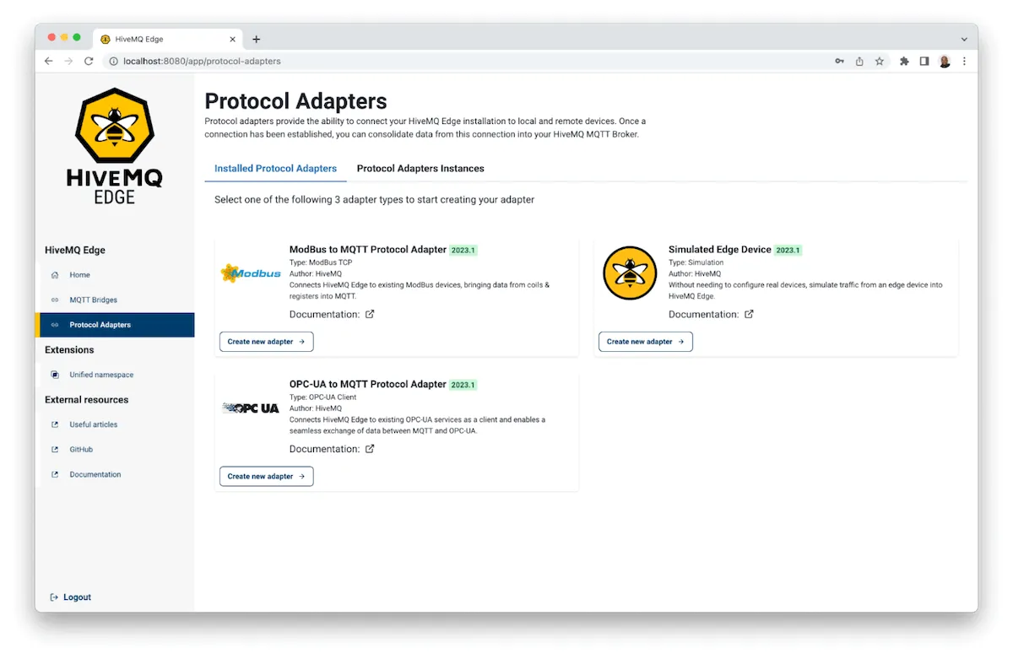Click OPC-UA adapter 2023.1 version badge

(463, 385)
